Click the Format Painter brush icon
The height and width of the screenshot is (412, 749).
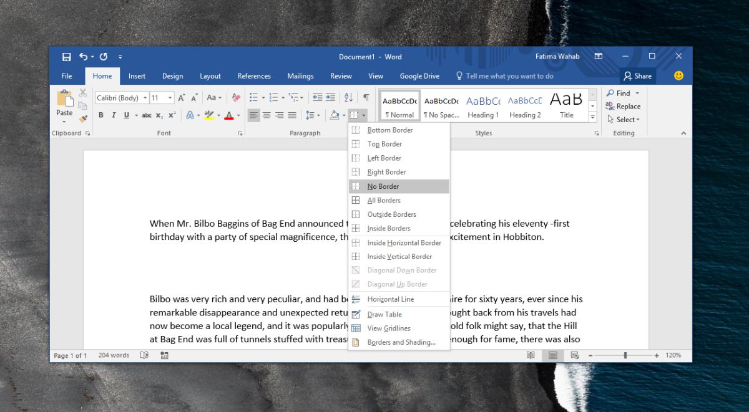pos(83,118)
